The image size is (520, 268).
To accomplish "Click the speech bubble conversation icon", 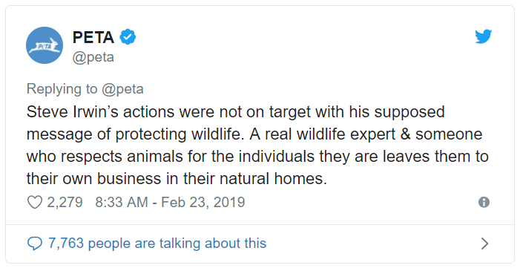I will (34, 244).
